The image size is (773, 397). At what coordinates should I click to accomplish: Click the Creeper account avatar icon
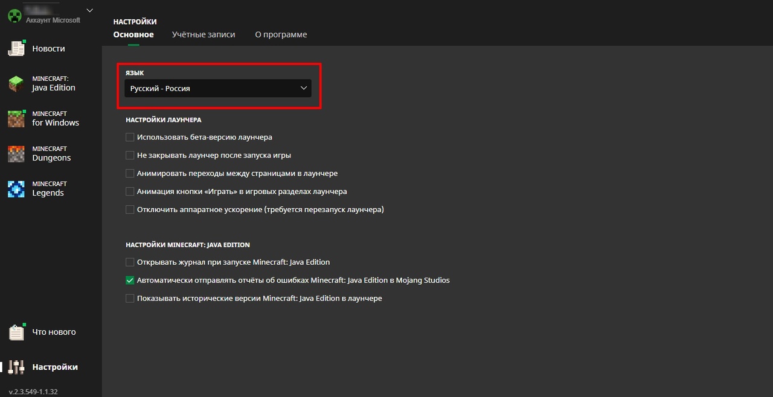click(x=14, y=16)
